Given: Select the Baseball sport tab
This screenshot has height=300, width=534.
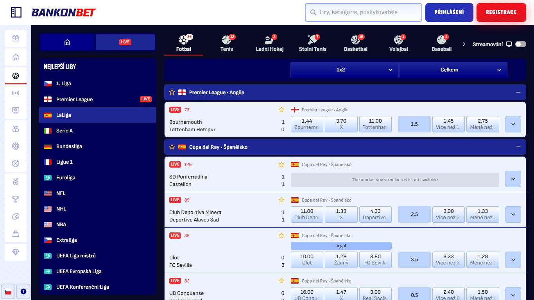Looking at the screenshot, I should (442, 43).
